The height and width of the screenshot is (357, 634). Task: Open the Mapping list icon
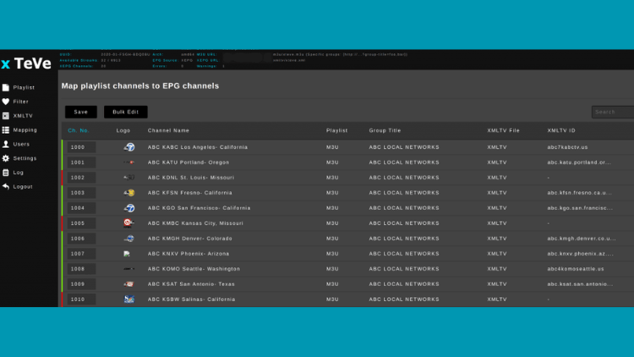tap(6, 130)
